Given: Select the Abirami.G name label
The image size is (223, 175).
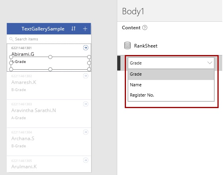Looking at the screenshot, I should 23,54.
